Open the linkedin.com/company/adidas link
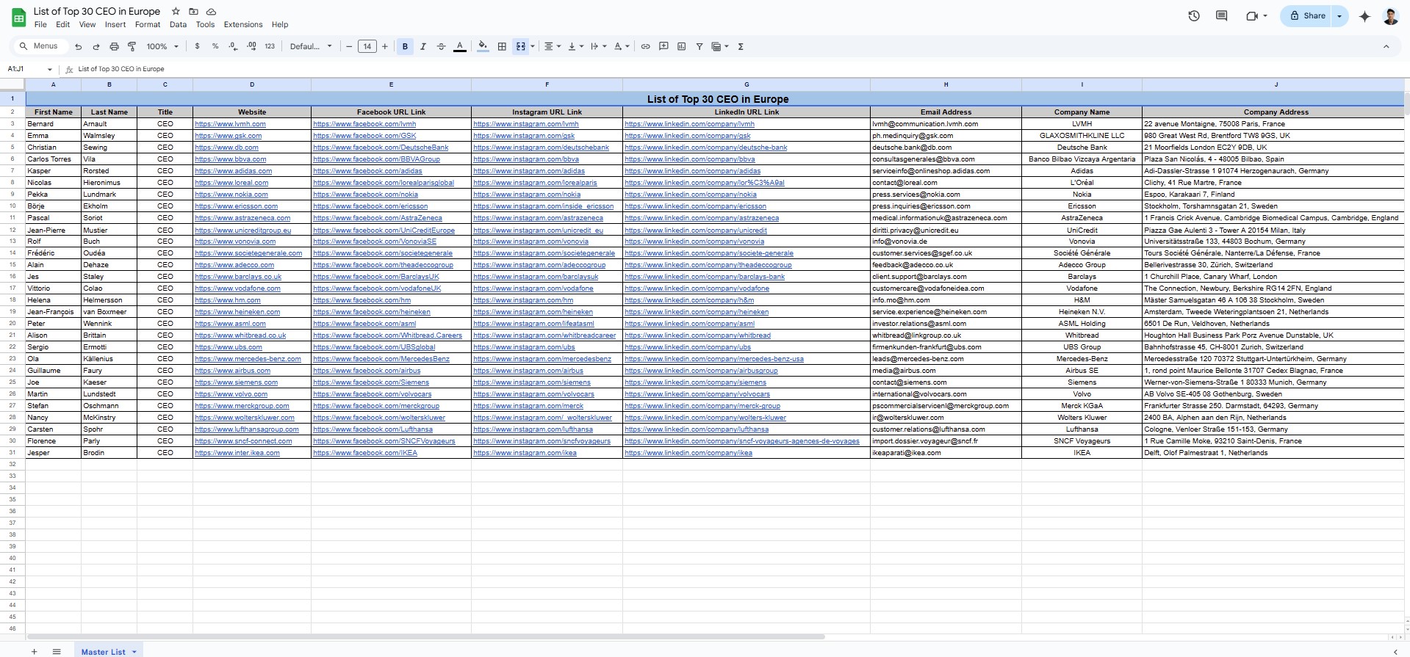This screenshot has width=1410, height=657. 692,171
